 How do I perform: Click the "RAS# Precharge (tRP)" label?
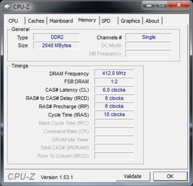tap(64, 106)
